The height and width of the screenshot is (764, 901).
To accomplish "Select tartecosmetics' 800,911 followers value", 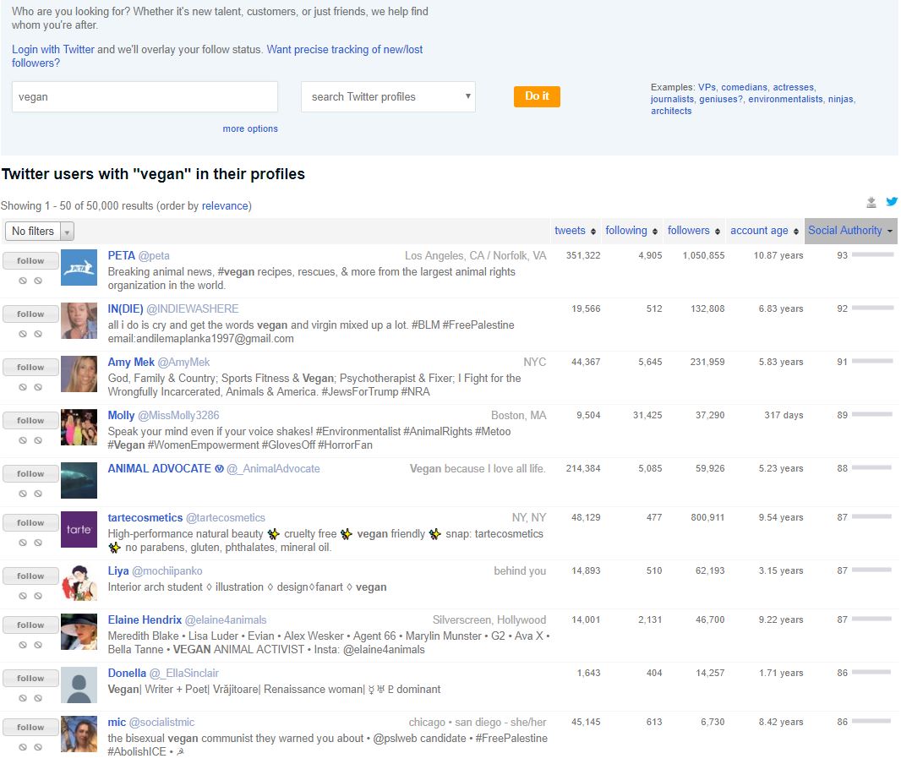I will point(707,517).
